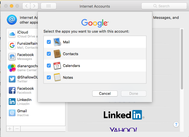Uncheck the Contacts checkbox
Image resolution: width=189 pixels, height=137 pixels.
[x=49, y=54]
